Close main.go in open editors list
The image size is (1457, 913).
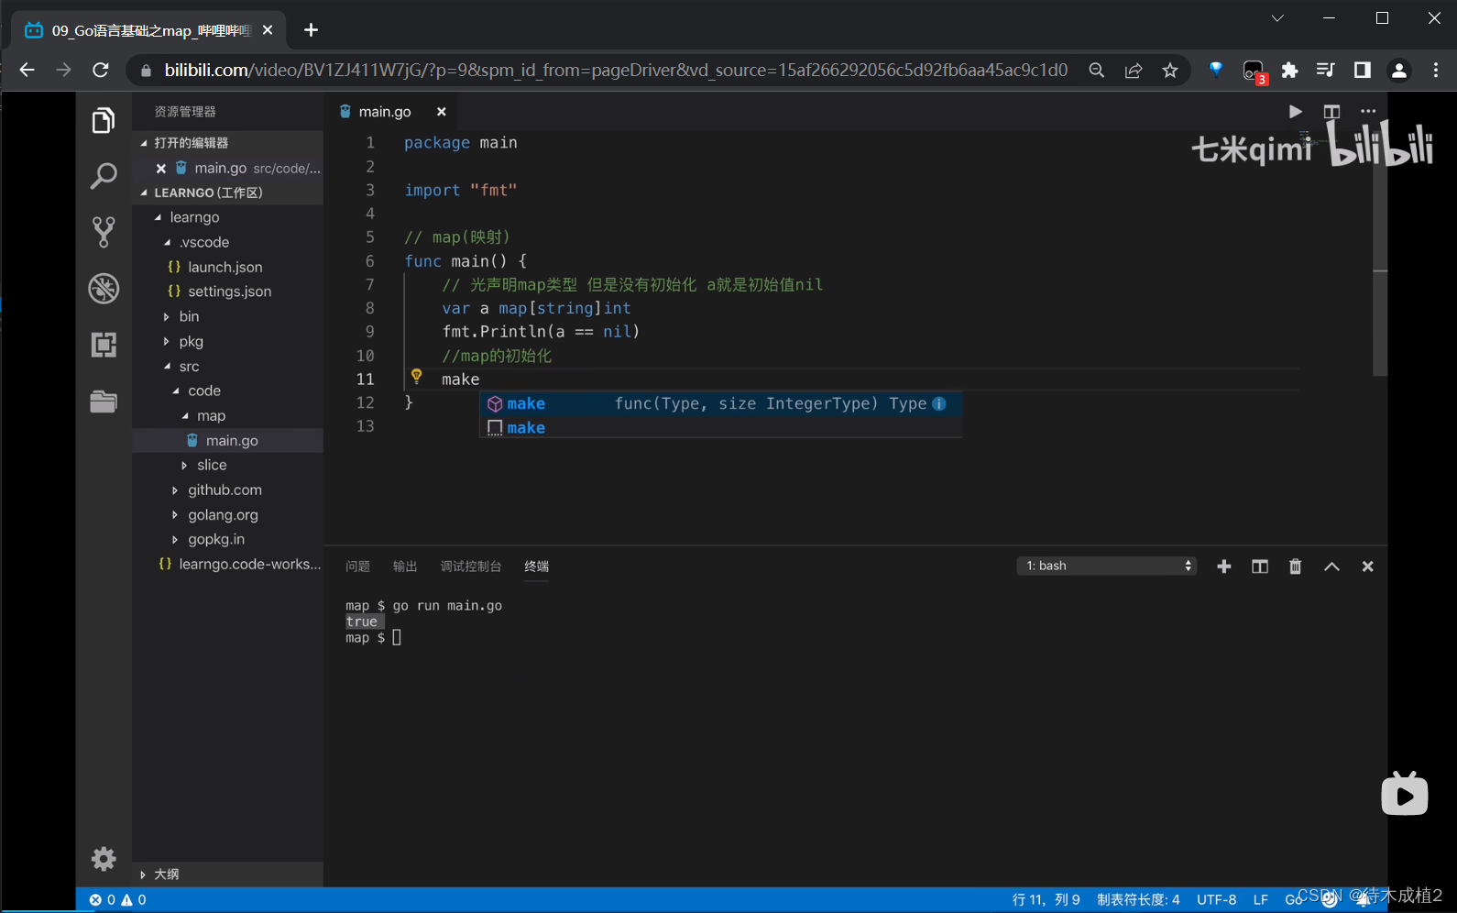tap(161, 169)
